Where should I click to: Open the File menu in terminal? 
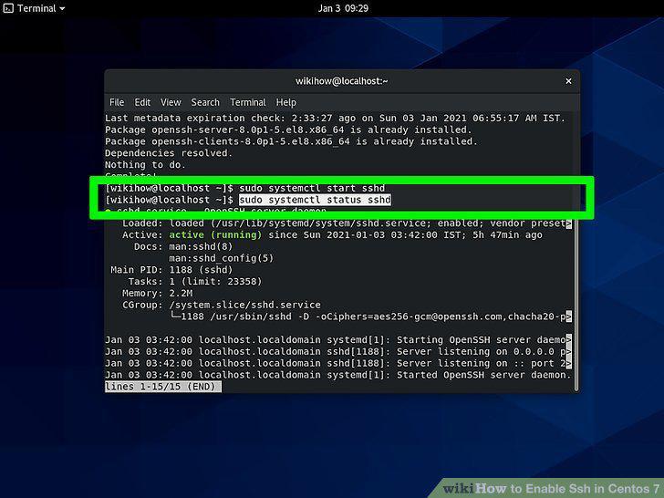coord(117,102)
